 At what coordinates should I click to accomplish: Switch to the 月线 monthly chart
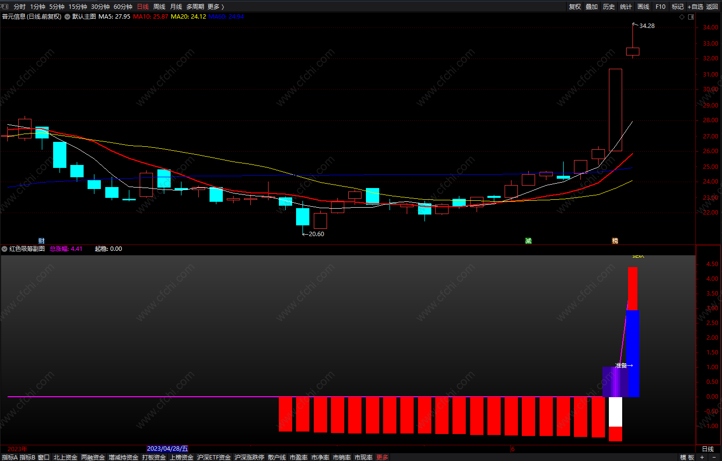[176, 6]
